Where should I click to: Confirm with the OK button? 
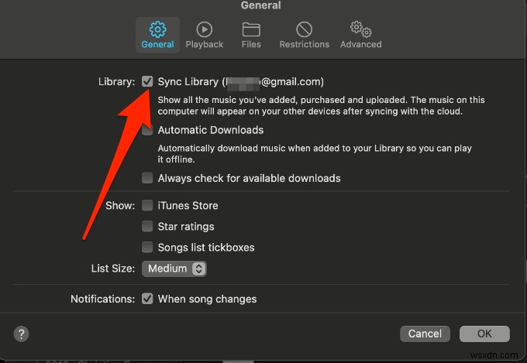(x=484, y=334)
